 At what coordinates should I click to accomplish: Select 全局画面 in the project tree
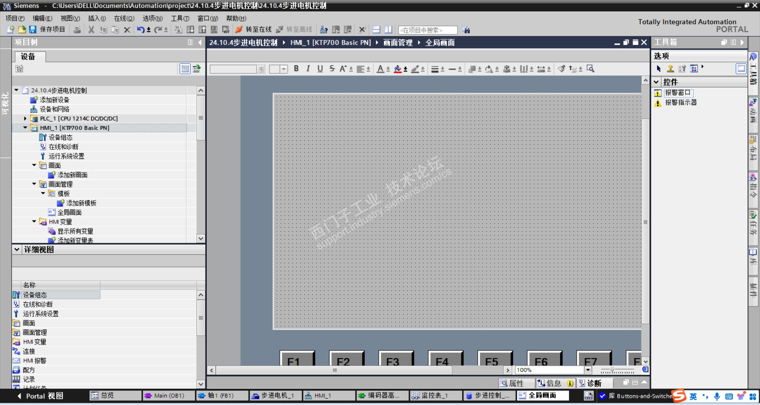click(70, 212)
